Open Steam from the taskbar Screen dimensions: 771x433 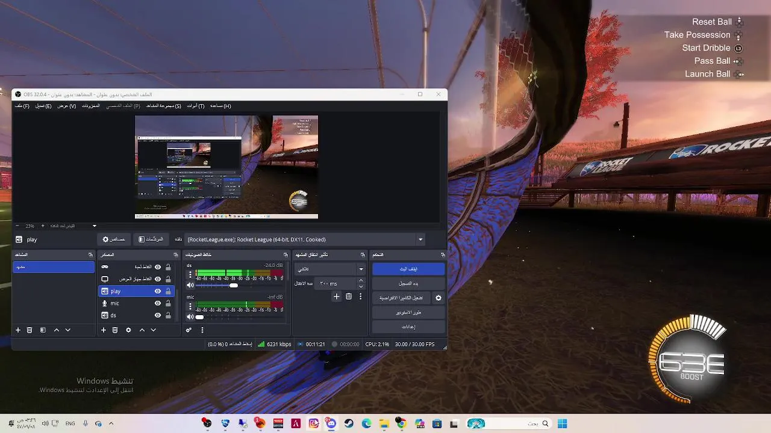(349, 423)
